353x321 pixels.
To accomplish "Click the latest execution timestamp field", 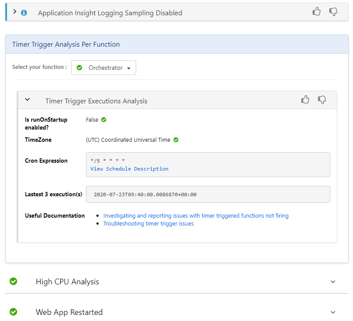I will coord(208,195).
